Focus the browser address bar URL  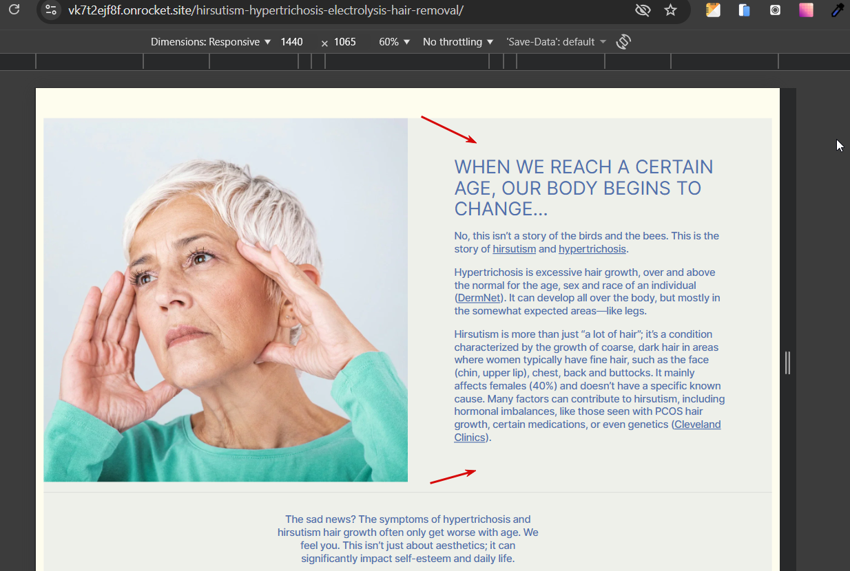(x=265, y=10)
